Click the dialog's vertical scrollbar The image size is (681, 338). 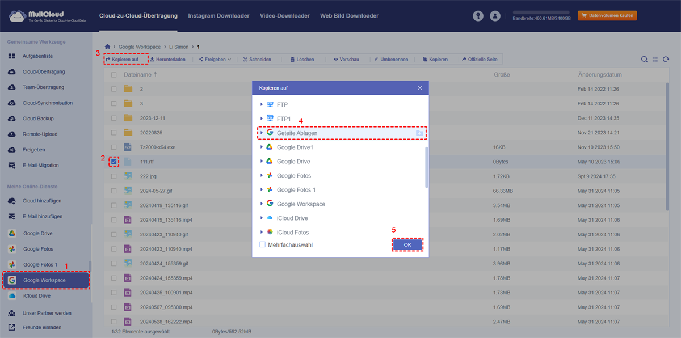(x=426, y=167)
